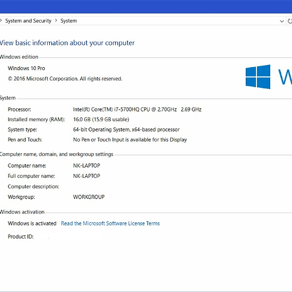Click the blue window title bar
This screenshot has height=292, width=292.
146,6
